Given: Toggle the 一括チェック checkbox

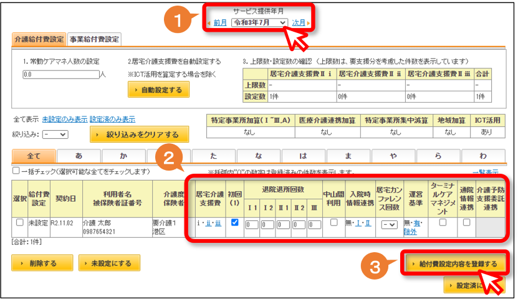Looking at the screenshot, I should coord(16,171).
